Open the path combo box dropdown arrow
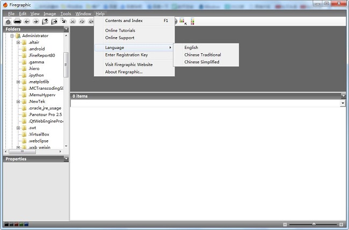 (x=343, y=103)
